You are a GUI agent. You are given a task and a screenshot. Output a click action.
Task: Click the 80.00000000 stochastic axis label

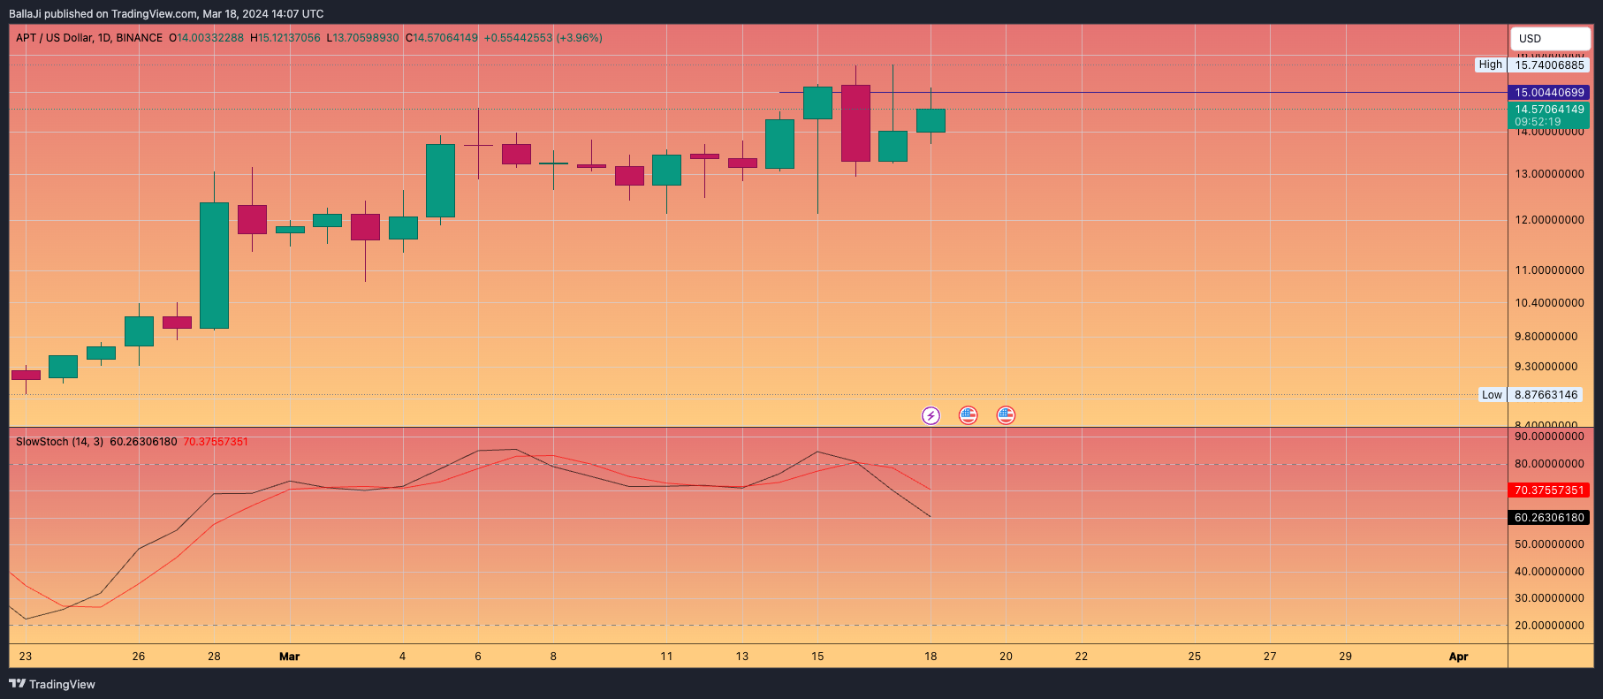click(1549, 464)
